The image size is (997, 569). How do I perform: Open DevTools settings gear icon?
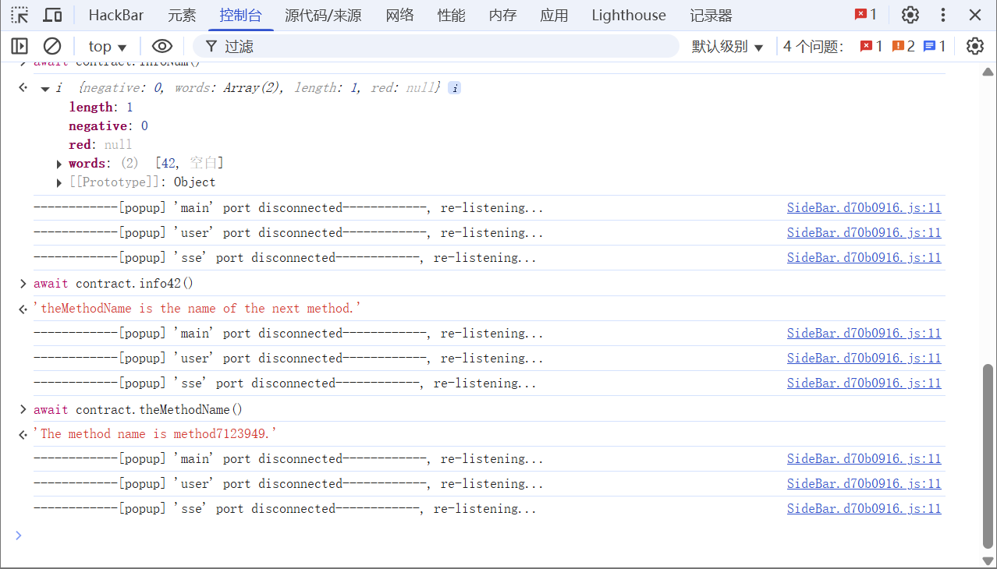coord(910,15)
